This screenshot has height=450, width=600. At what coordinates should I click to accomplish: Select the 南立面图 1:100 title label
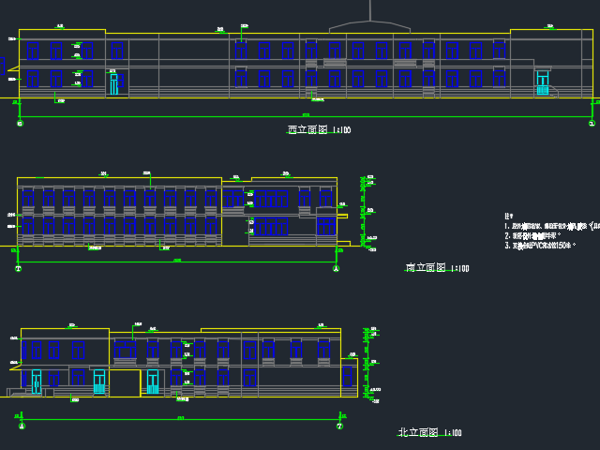[x=437, y=268]
